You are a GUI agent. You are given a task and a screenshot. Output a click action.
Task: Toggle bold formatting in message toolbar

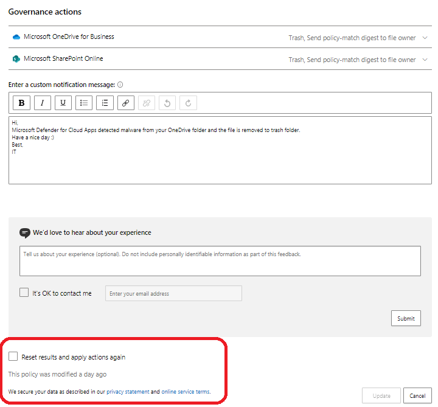22,103
